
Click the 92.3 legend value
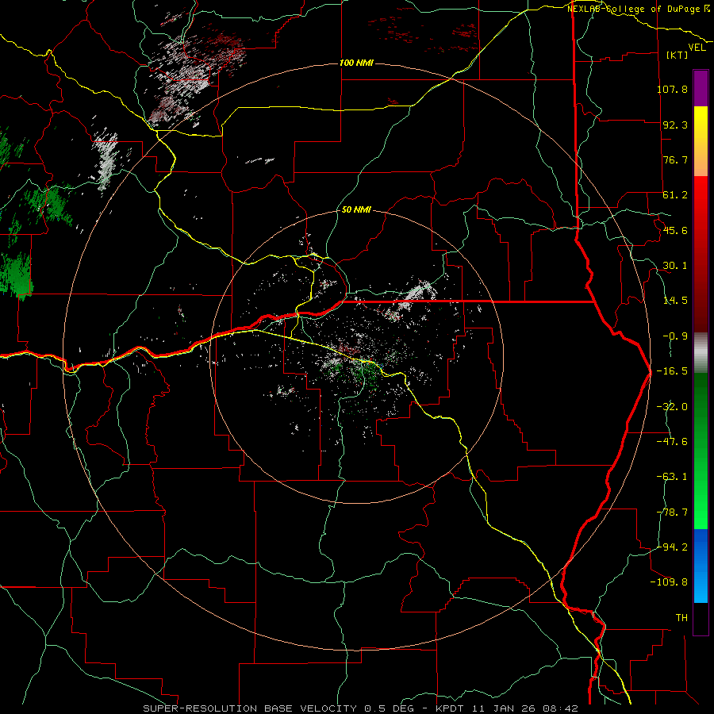675,125
